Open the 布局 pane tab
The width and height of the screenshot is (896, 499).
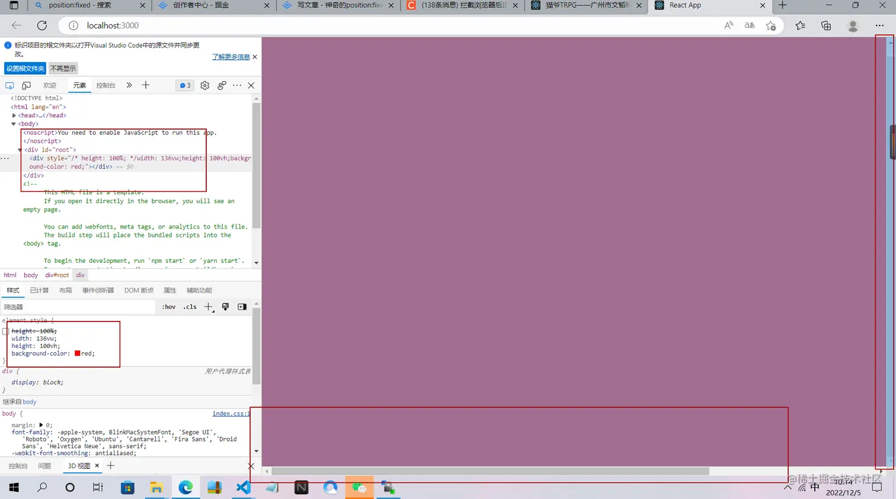click(x=65, y=290)
